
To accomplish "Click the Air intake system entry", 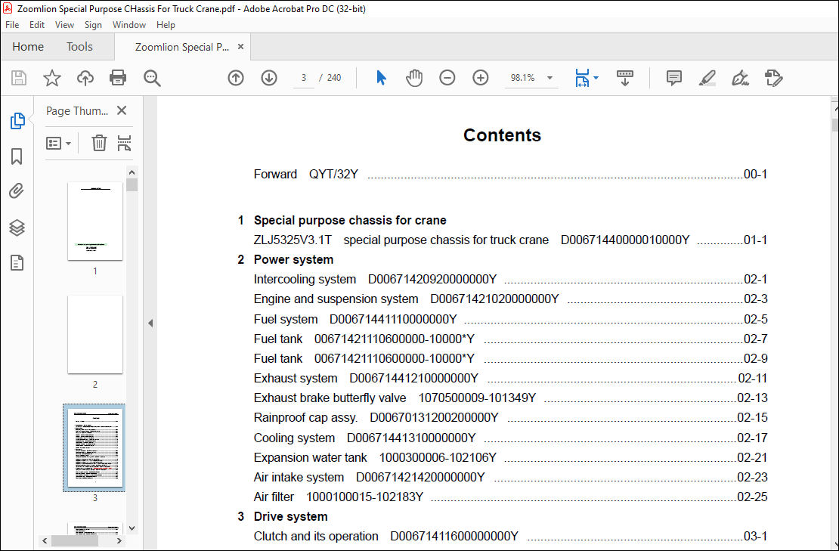I will point(510,477).
